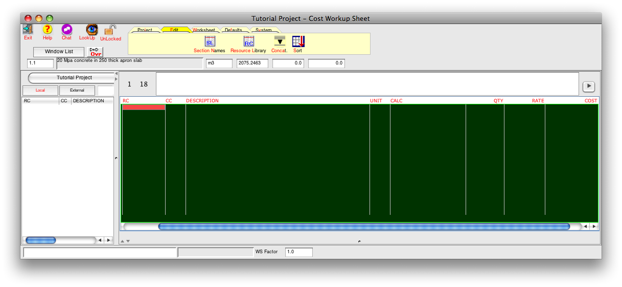
Task: Click the small up-down triangles below worksheet
Action: (125, 241)
